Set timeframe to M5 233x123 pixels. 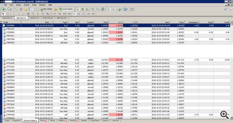[x=60, y=14]
